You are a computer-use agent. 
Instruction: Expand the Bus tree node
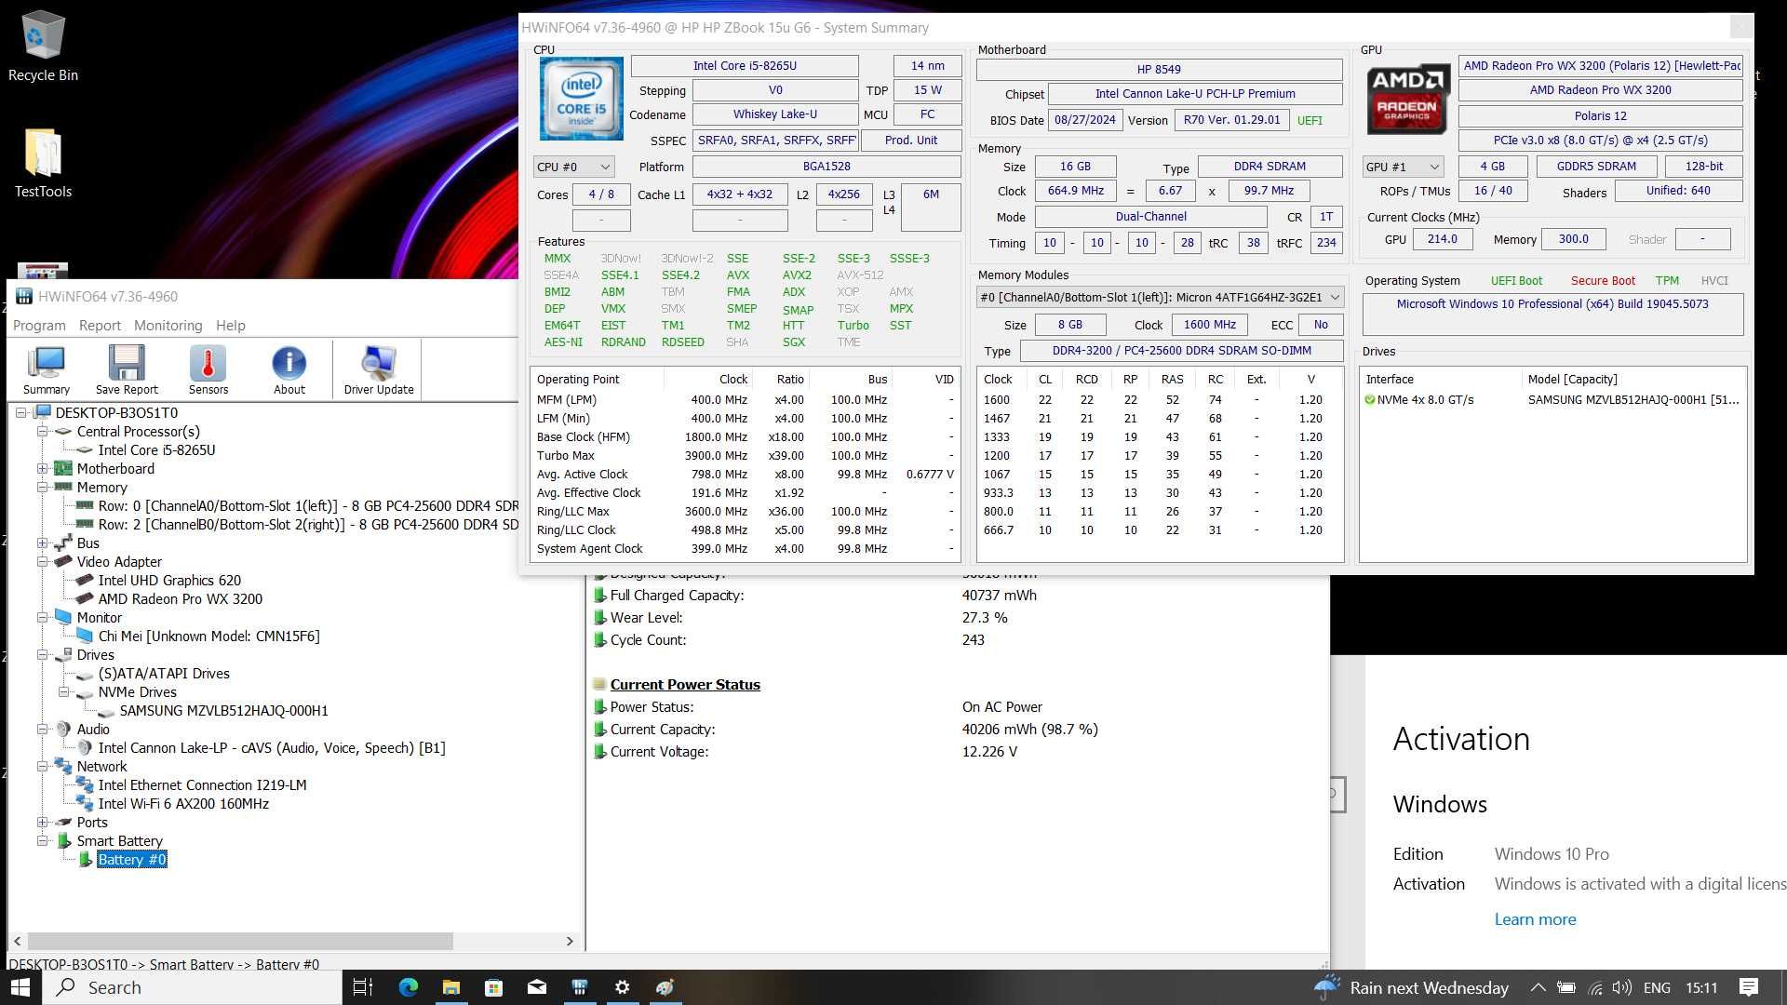click(42, 543)
